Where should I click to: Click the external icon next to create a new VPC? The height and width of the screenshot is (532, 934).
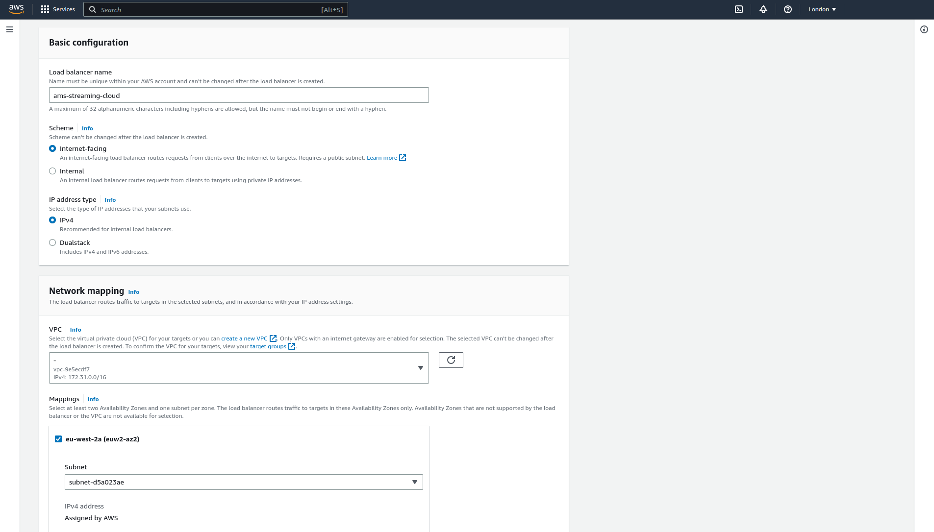coord(274,339)
